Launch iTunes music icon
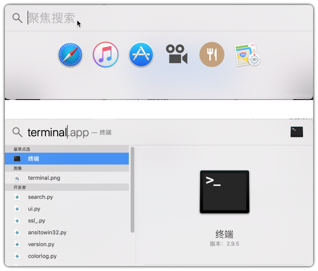This screenshot has height=271, width=318. (x=105, y=54)
